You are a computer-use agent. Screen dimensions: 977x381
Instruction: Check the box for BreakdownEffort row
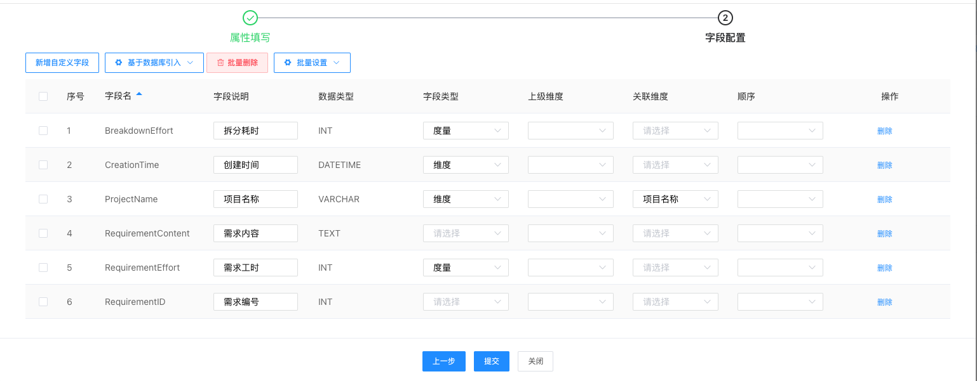point(43,131)
